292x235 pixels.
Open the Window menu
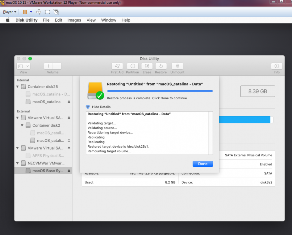[x=108, y=20]
